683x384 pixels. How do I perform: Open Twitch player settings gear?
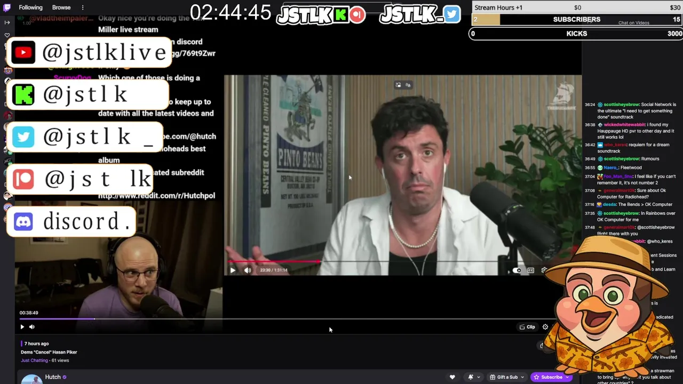[x=545, y=327]
